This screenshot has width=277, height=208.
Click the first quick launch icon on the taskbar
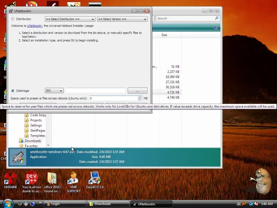coord(20,204)
